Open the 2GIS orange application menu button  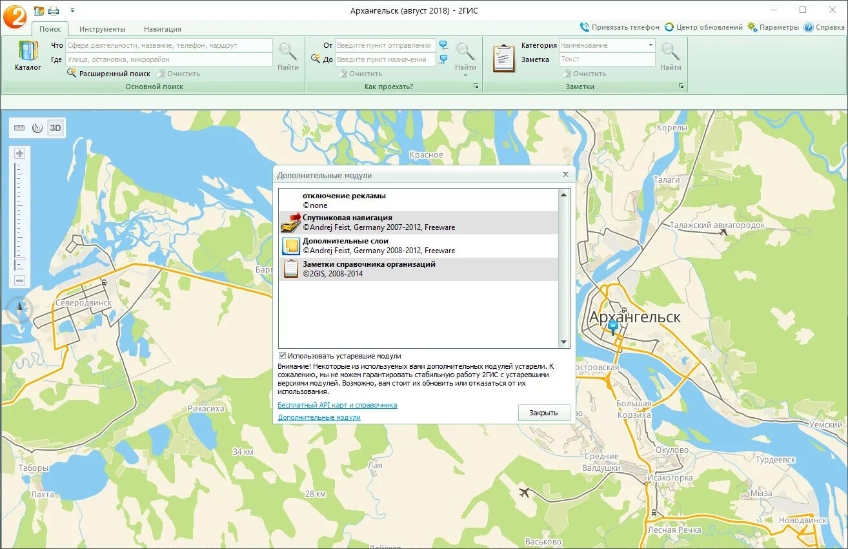pos(14,16)
